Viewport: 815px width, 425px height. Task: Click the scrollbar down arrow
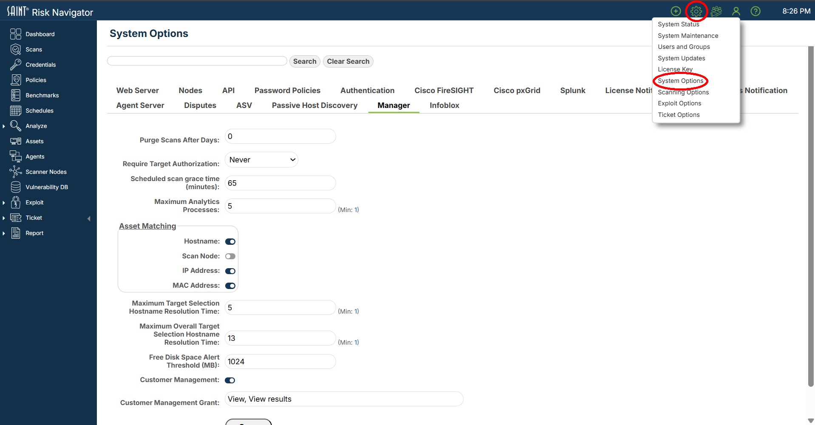pos(811,420)
